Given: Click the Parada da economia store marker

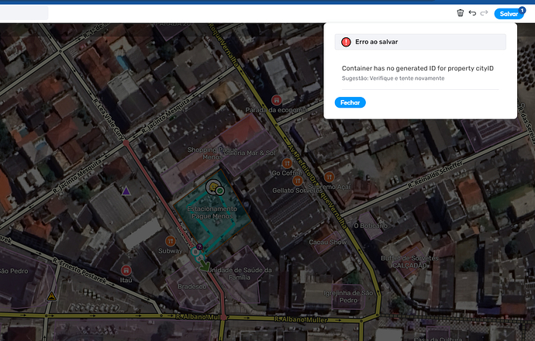Looking at the screenshot, I should pyautogui.click(x=277, y=99).
